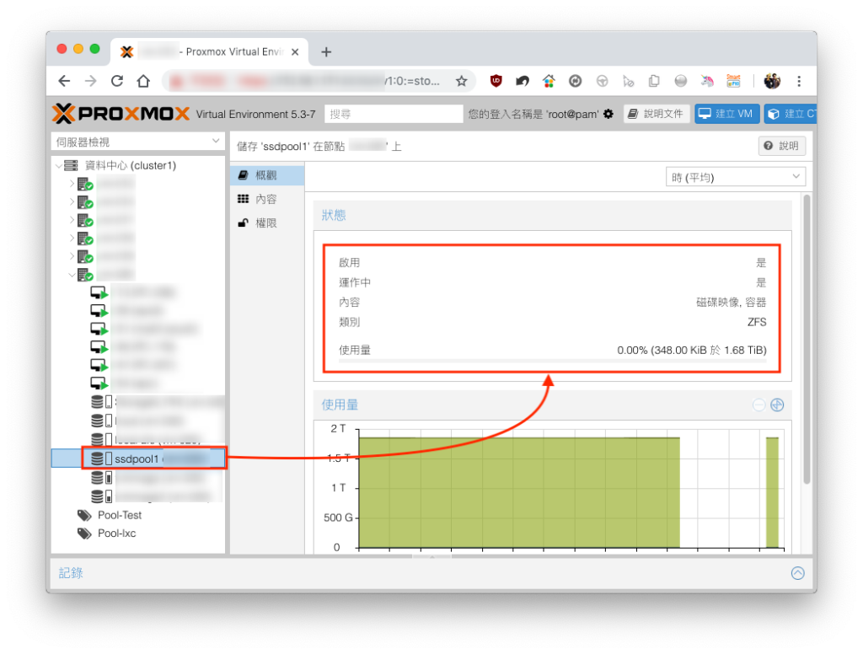Click the '0.00% (348.00 KiB 於 1.68 TiB)' usage text
The width and height of the screenshot is (863, 654).
point(691,350)
